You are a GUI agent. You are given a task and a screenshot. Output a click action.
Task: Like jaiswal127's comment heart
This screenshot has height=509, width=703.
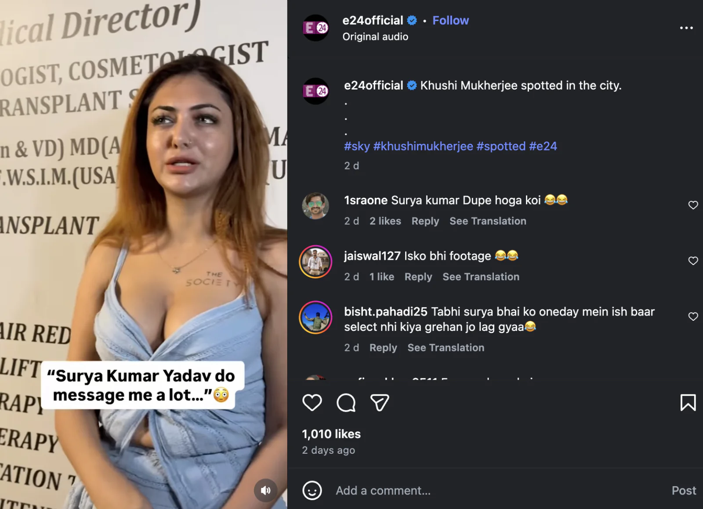693,261
